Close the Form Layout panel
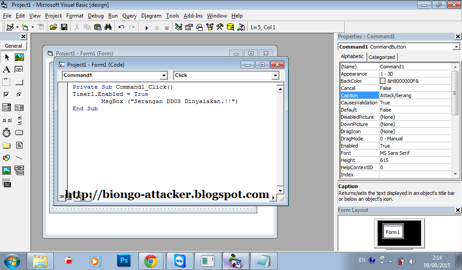The height and width of the screenshot is (270, 462). coord(457,210)
